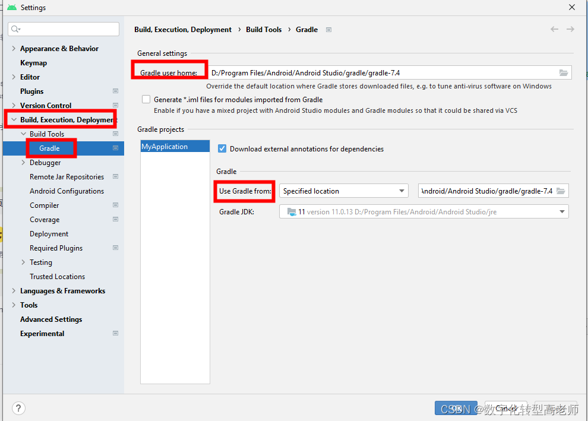Uncheck Download external annotations for dependencies
Image resolution: width=588 pixels, height=421 pixels.
222,149
